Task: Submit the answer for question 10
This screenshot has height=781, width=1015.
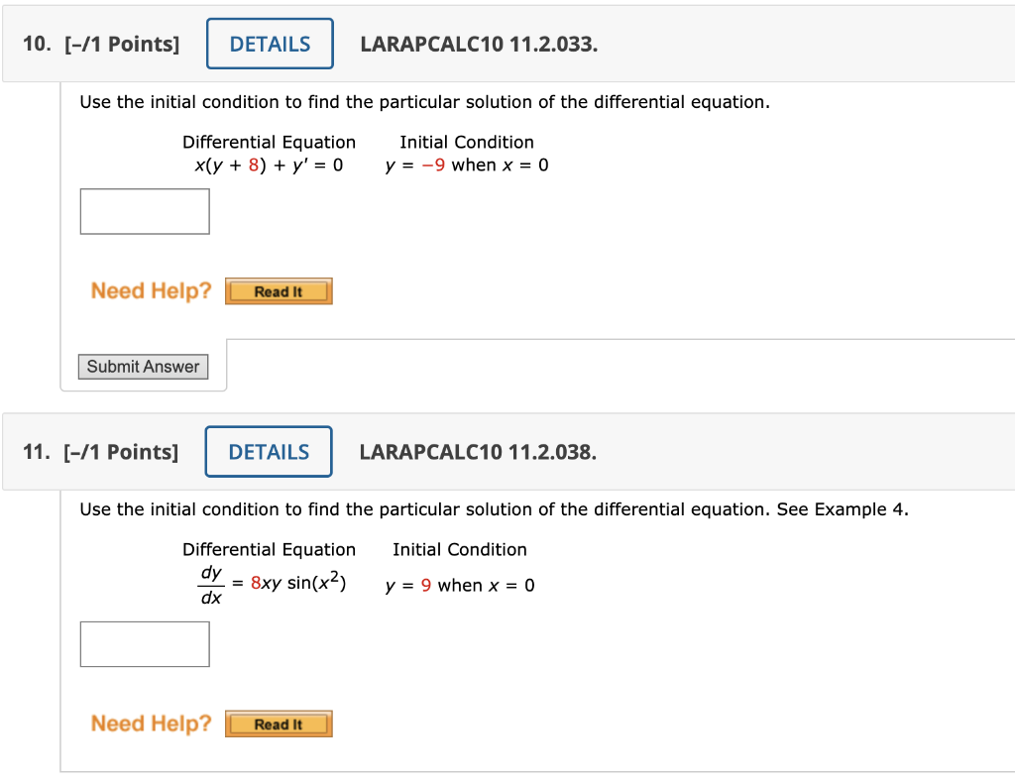Action: click(x=143, y=367)
